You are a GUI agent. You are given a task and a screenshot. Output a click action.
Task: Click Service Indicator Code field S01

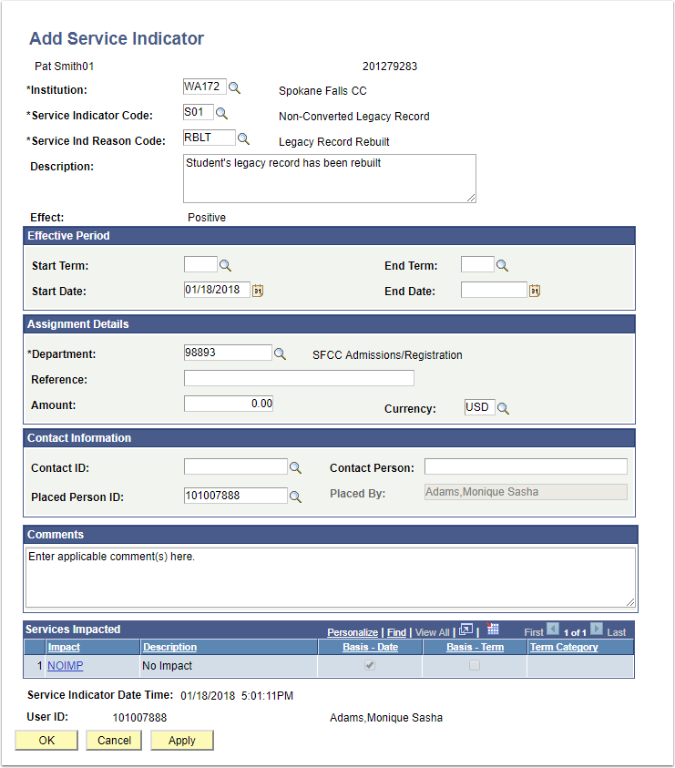199,112
